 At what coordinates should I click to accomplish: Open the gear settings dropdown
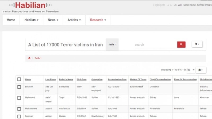[x=197, y=44]
